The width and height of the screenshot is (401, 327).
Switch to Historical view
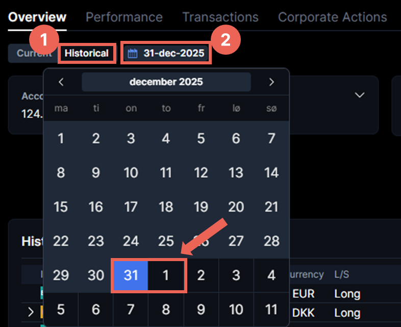point(87,53)
